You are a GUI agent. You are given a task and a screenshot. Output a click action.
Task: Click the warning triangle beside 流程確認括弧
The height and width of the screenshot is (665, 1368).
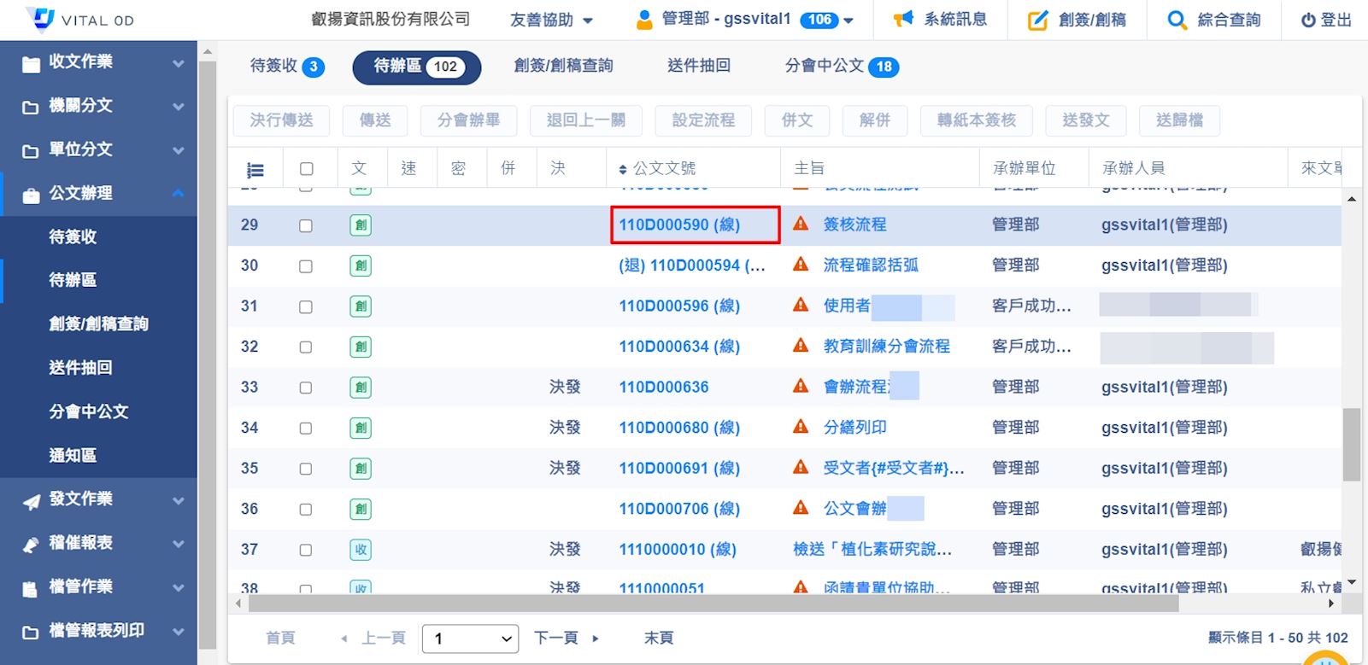(801, 264)
